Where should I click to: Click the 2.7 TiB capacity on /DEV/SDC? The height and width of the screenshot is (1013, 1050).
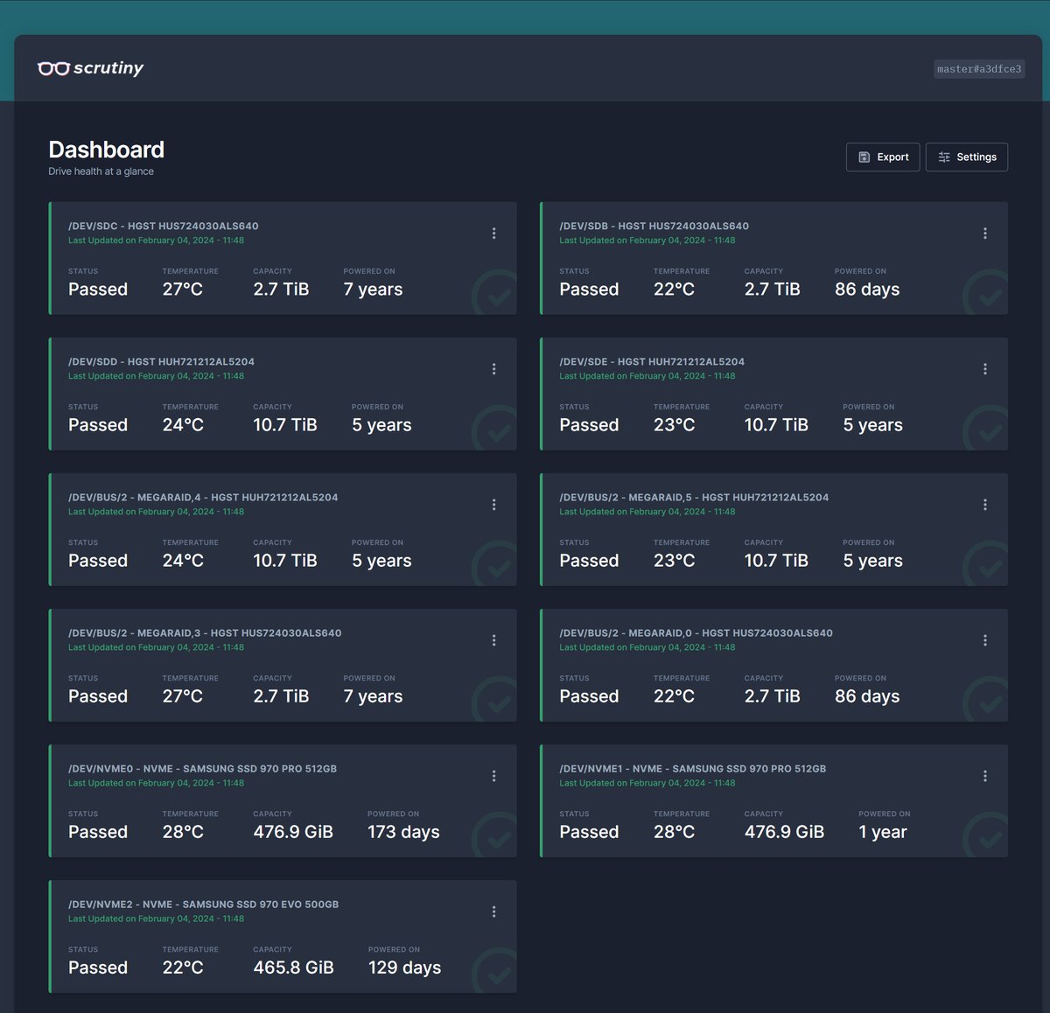click(281, 290)
